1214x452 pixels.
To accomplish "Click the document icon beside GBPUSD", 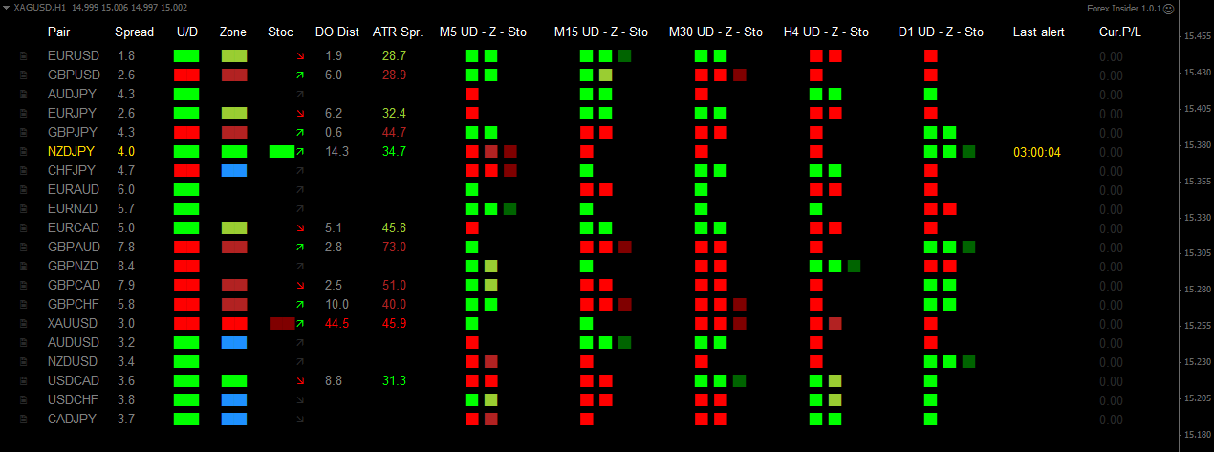I will (24, 75).
